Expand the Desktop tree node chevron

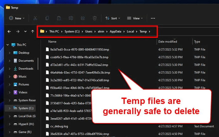(x=10, y=53)
